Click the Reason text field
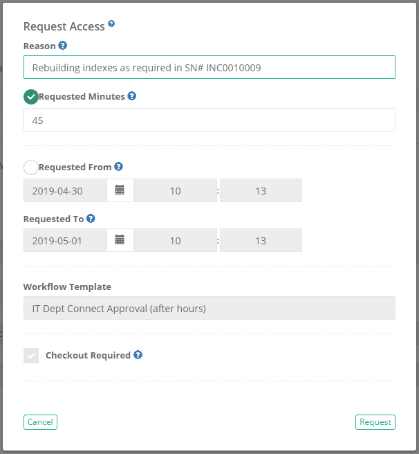 click(209, 67)
